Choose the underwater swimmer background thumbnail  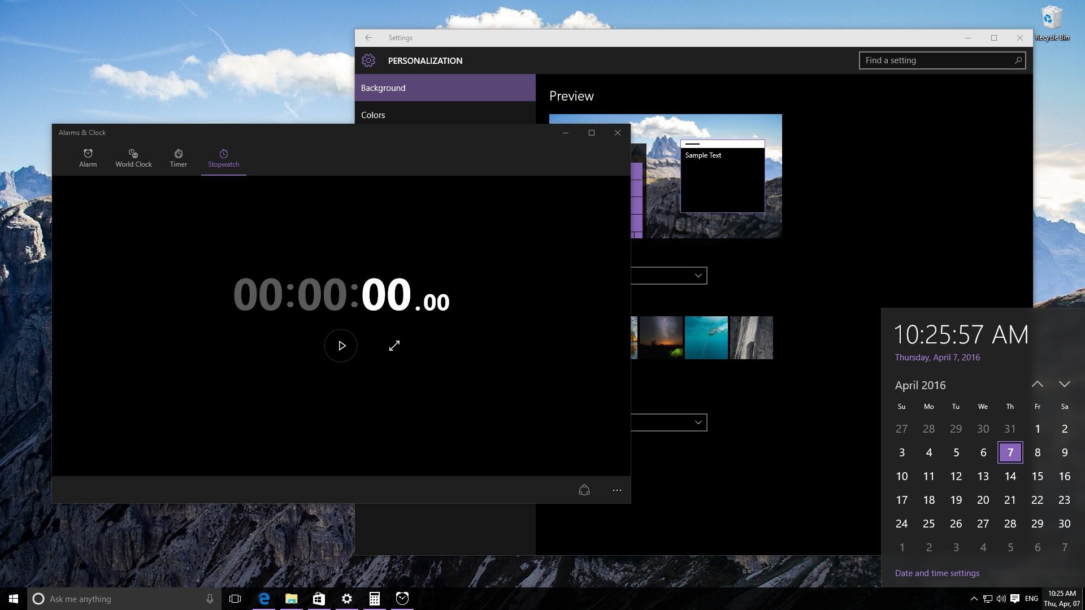pyautogui.click(x=706, y=338)
